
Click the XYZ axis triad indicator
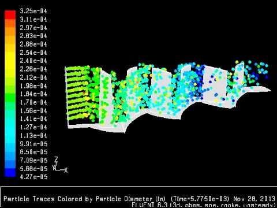[60, 165]
